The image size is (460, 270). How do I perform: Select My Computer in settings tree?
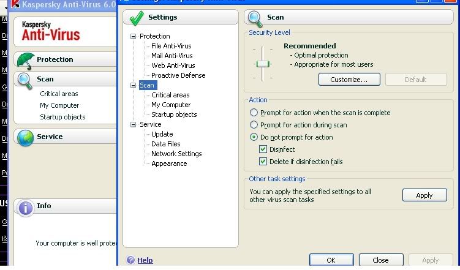point(171,105)
